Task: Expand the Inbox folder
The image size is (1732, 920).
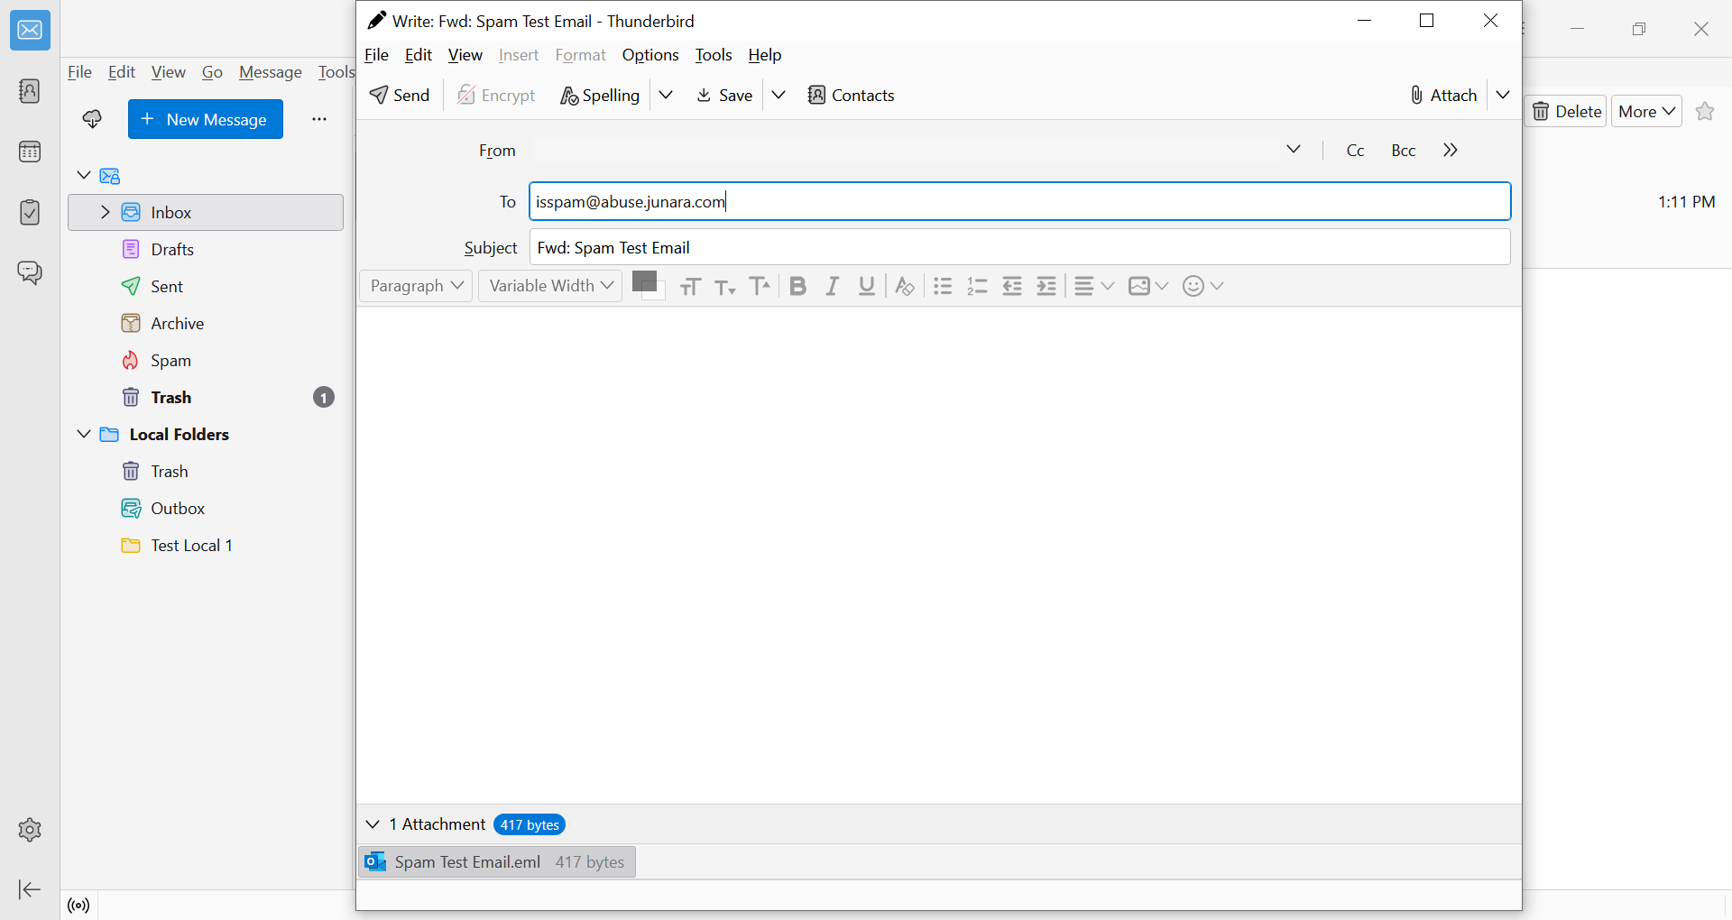Action: (x=105, y=212)
